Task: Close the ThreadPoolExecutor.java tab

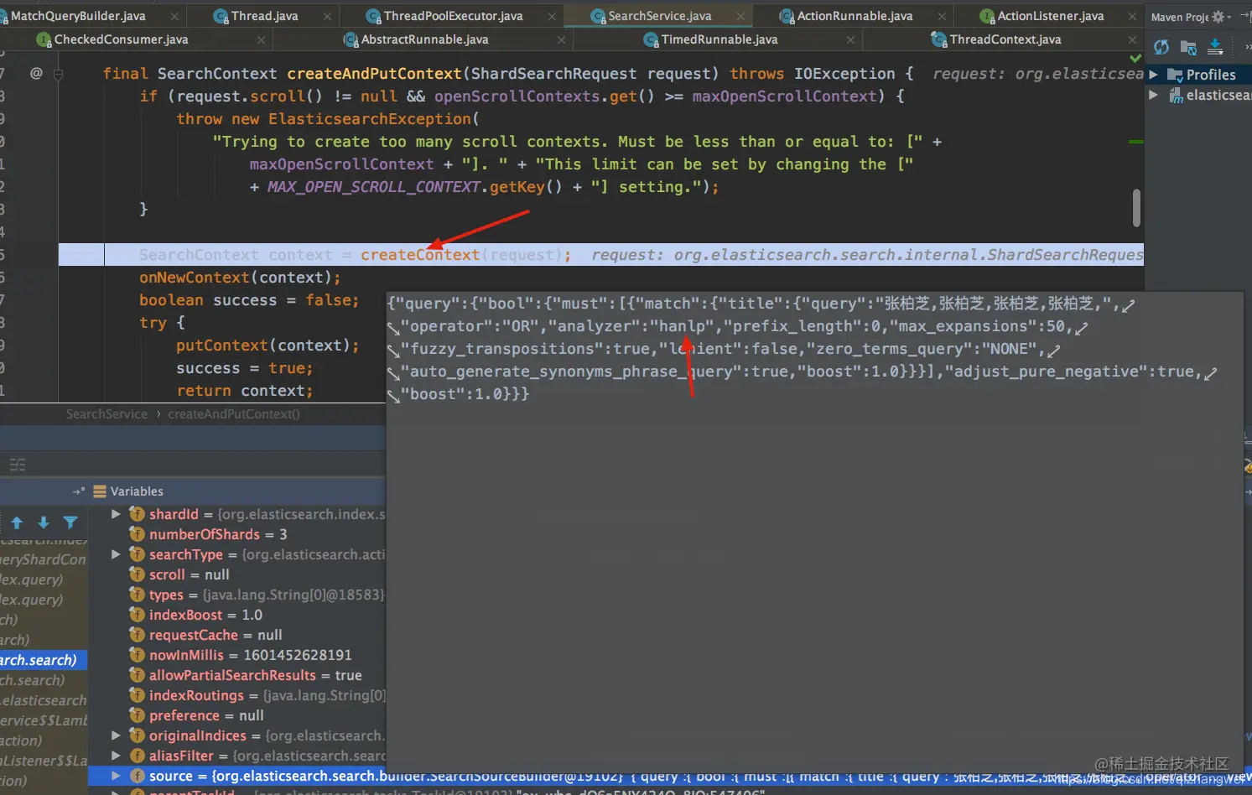Action: pyautogui.click(x=552, y=16)
